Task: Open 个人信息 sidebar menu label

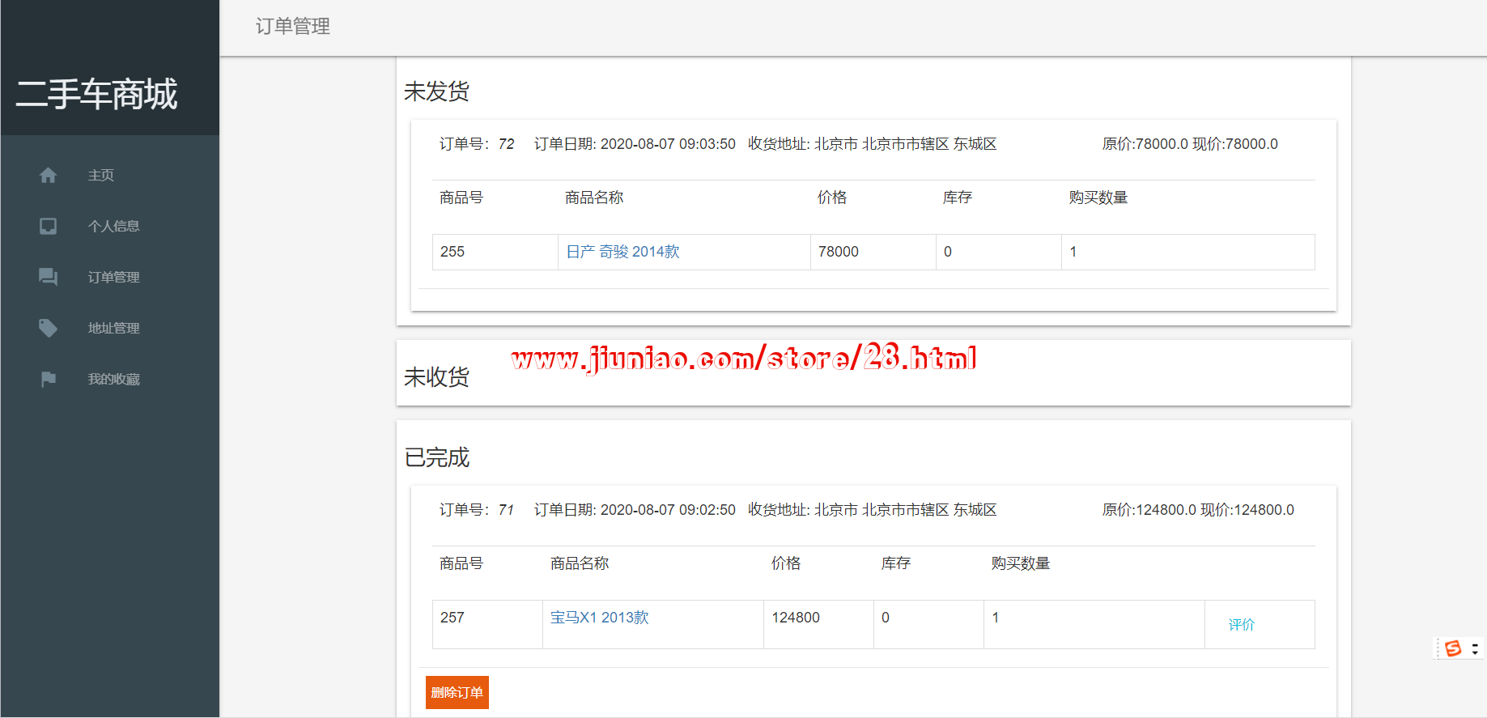Action: coord(113,227)
